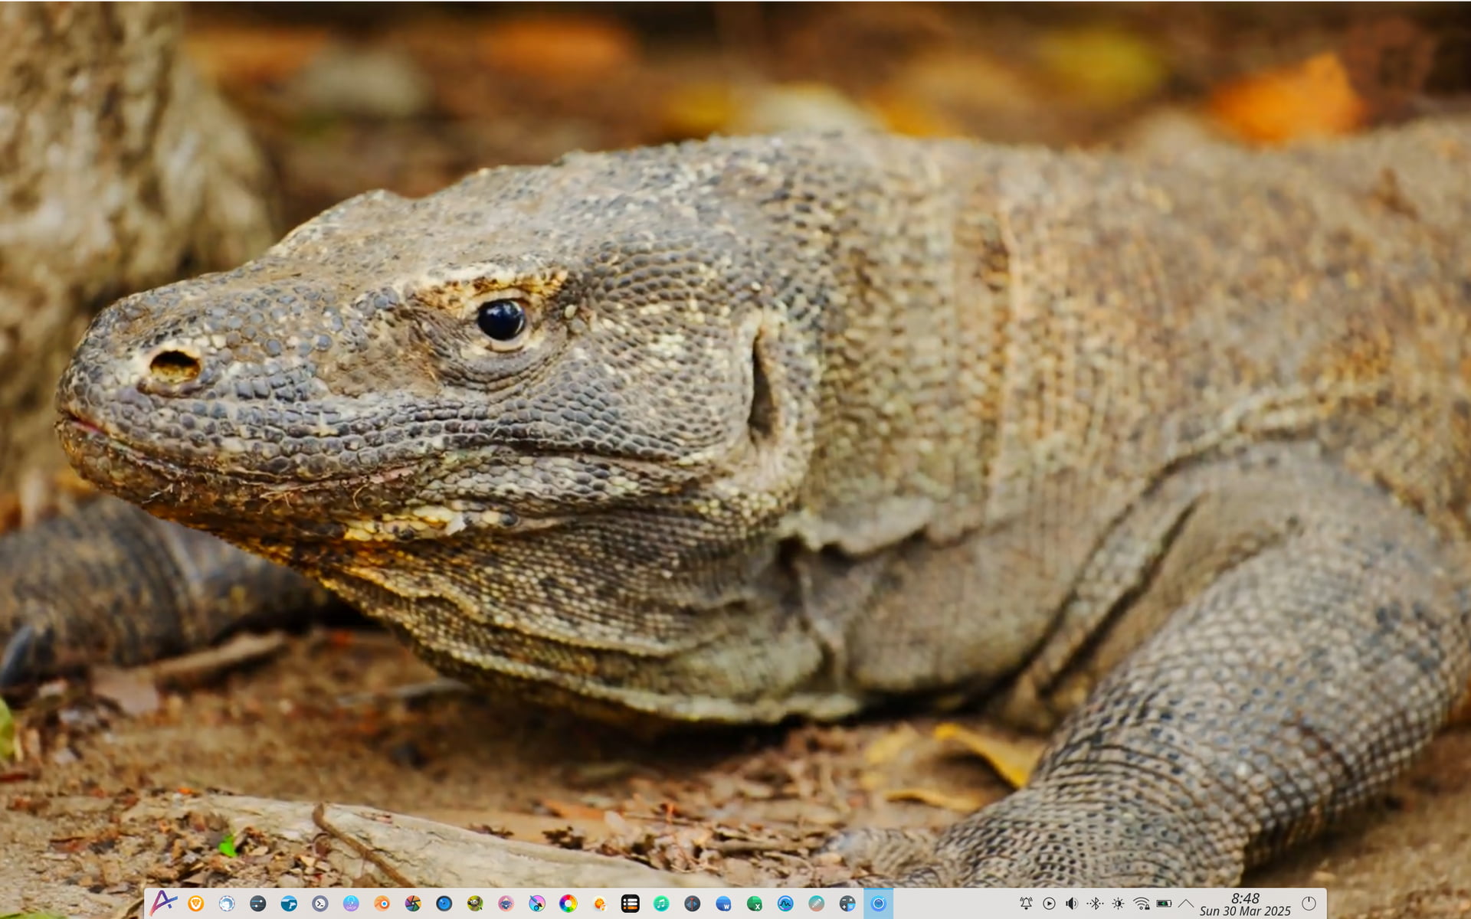The height and width of the screenshot is (919, 1471).
Task: Open GIMP from the panel
Action: coord(475,904)
